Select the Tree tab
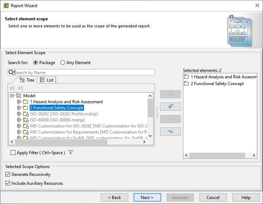The height and width of the screenshot is (204, 263). (x=27, y=80)
